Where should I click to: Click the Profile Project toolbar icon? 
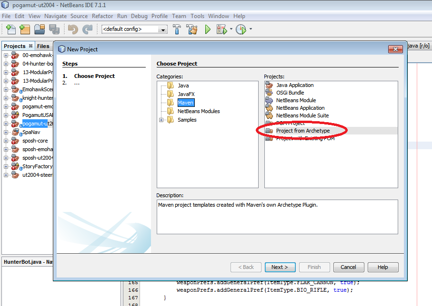point(241,29)
